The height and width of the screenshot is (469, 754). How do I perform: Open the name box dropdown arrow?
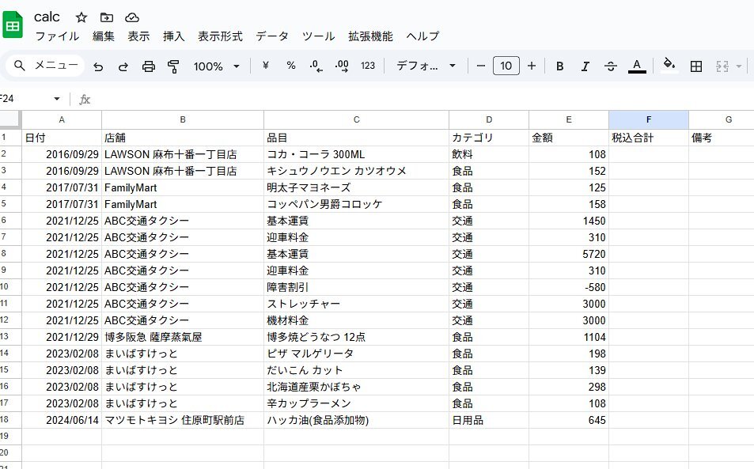[57, 99]
